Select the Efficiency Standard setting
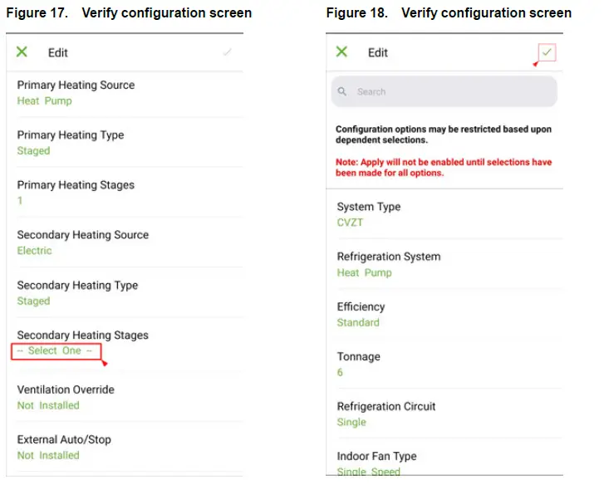604x495 pixels. coord(358,322)
